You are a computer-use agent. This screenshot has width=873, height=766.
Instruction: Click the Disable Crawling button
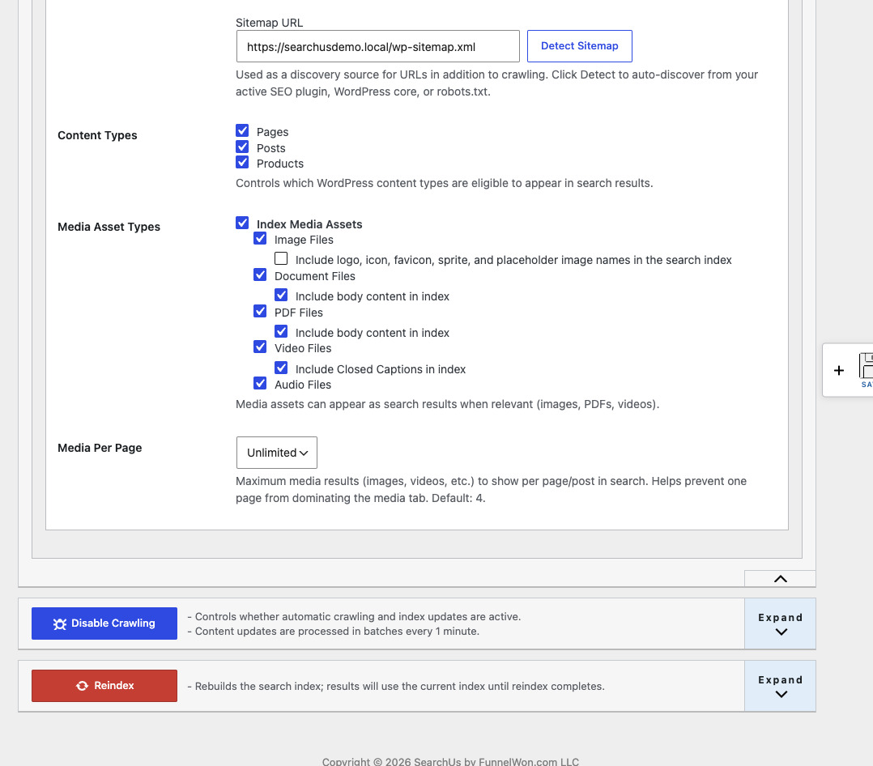click(104, 623)
